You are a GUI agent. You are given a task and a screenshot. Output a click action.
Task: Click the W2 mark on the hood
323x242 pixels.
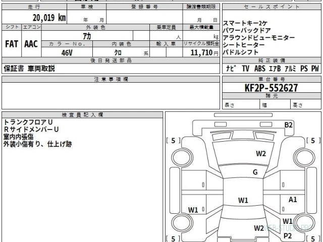pyautogui.click(x=261, y=153)
